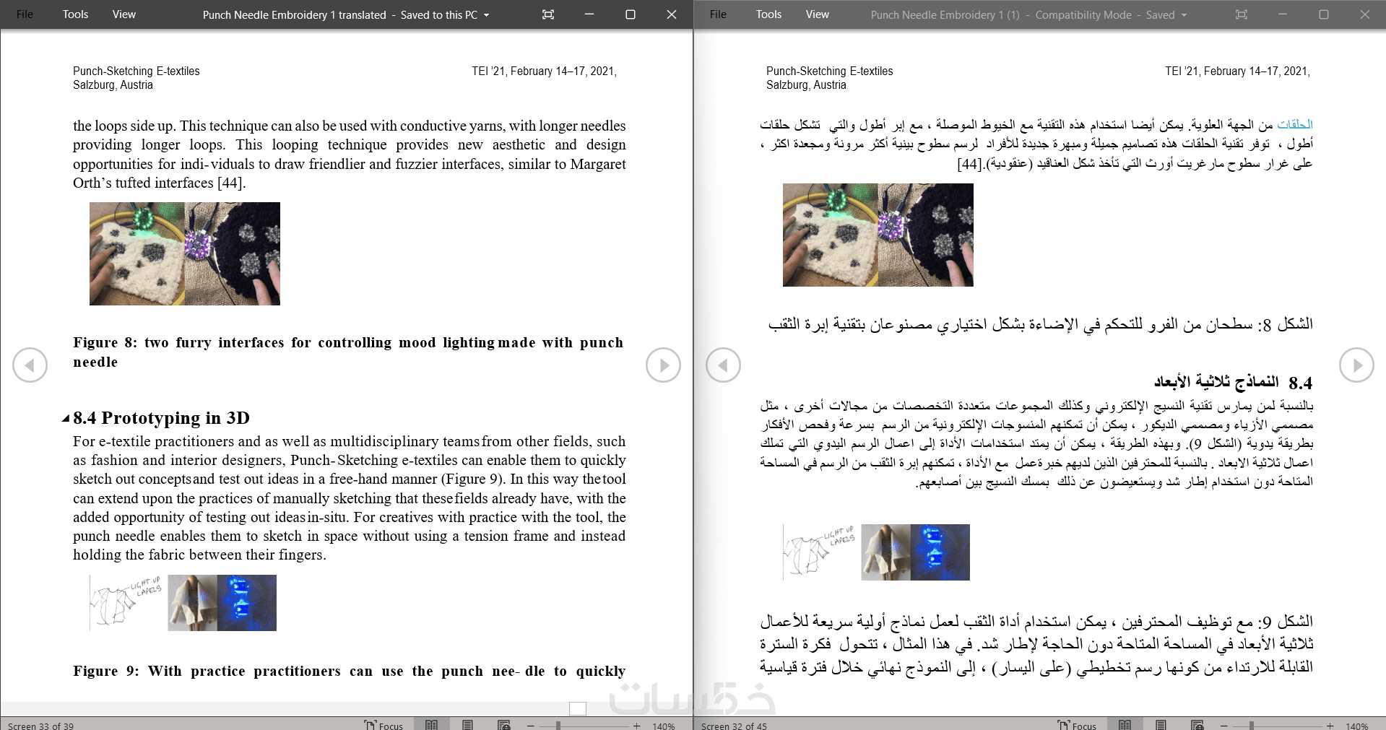This screenshot has height=730, width=1386.
Task: Toggle auto-hide reading toolbar in right window
Action: coord(1242,14)
